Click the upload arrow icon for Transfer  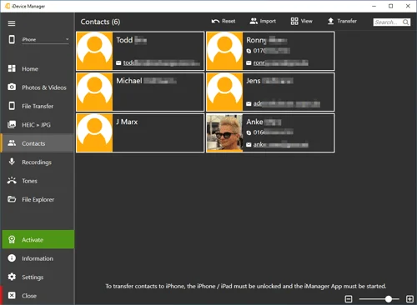click(330, 21)
